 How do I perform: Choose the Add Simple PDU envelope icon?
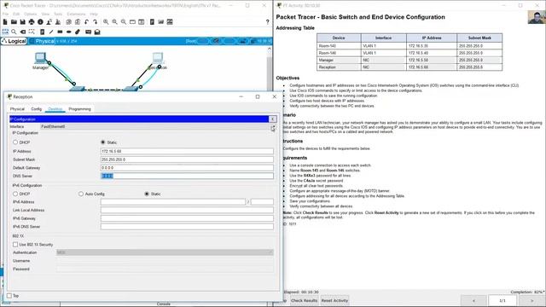(88, 32)
